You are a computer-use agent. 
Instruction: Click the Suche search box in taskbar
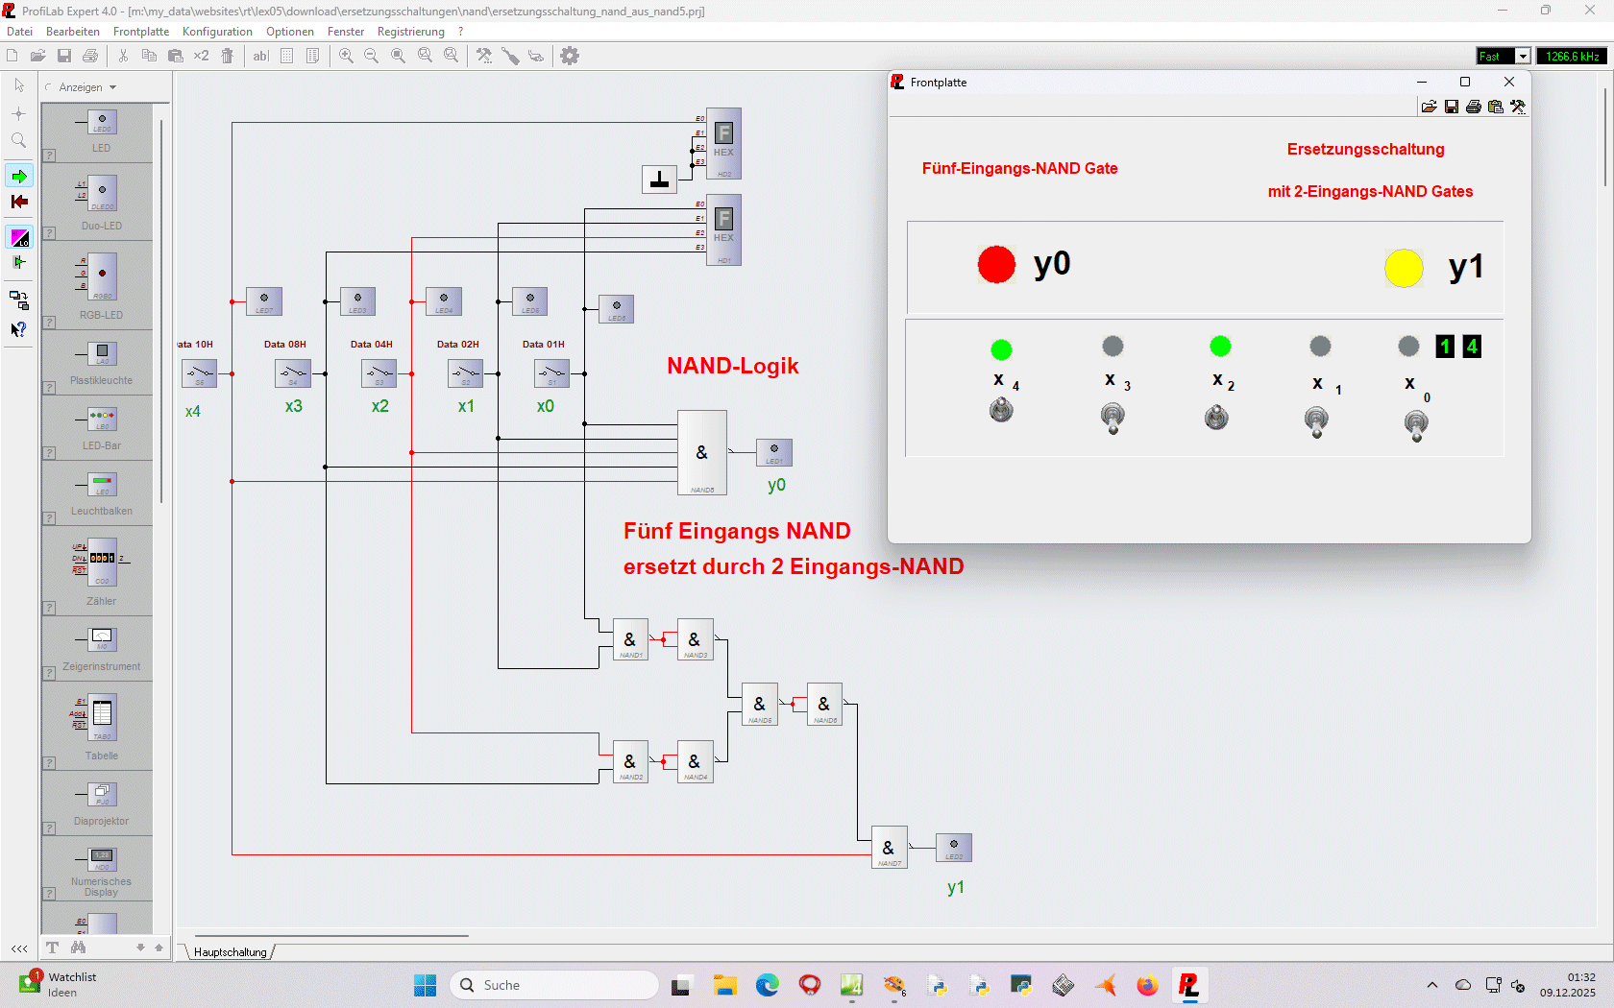(553, 985)
